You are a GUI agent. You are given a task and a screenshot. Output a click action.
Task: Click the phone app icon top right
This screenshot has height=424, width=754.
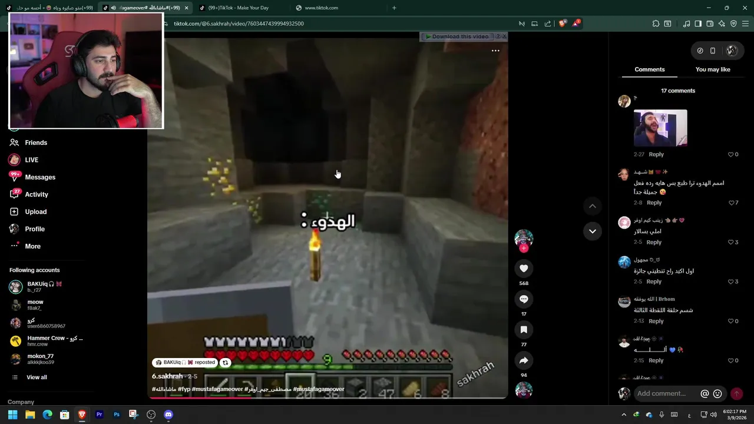tap(712, 51)
